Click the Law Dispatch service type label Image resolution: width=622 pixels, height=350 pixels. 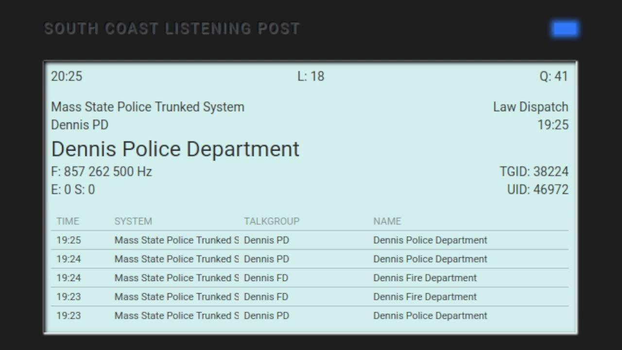(531, 107)
